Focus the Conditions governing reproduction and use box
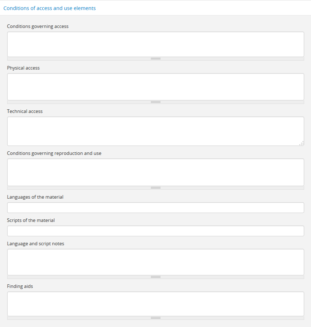 pos(155,172)
